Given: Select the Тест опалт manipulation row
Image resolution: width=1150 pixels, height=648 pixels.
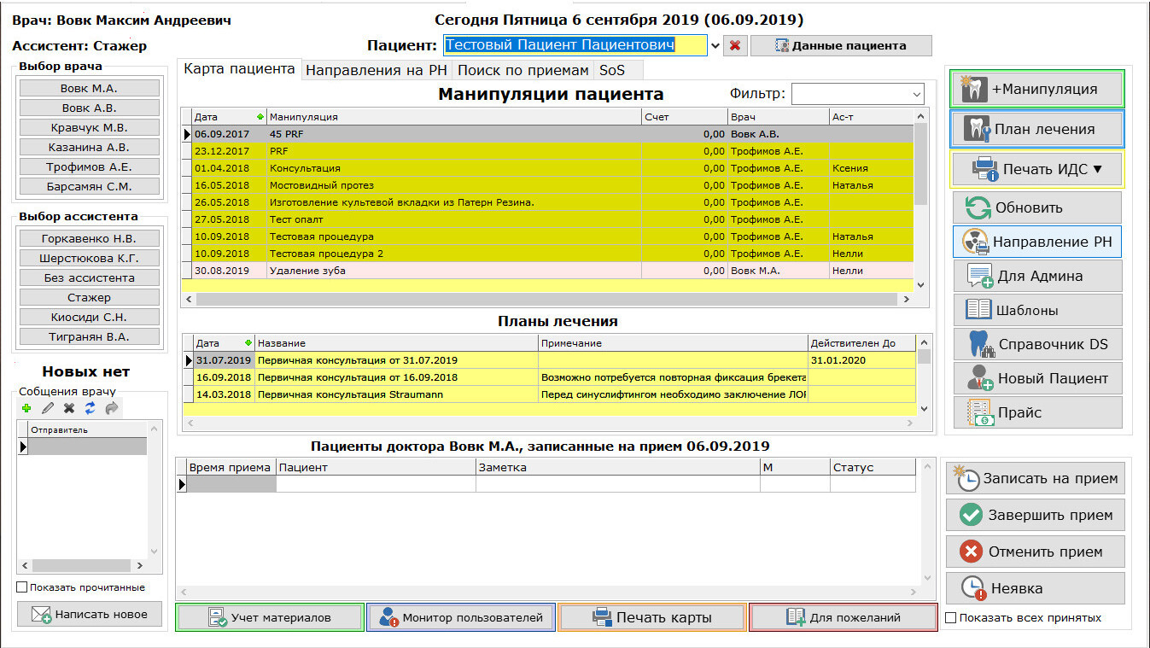Looking at the screenshot, I should (x=548, y=219).
